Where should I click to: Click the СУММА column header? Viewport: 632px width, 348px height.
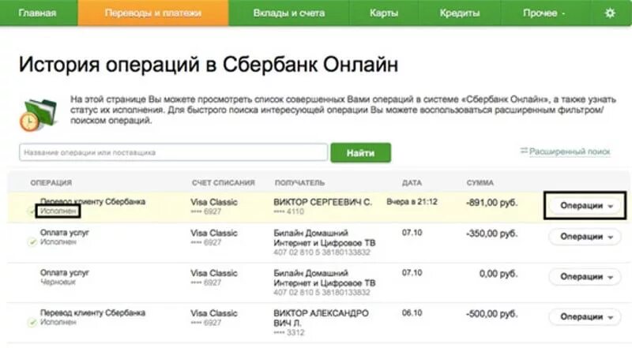pyautogui.click(x=480, y=183)
